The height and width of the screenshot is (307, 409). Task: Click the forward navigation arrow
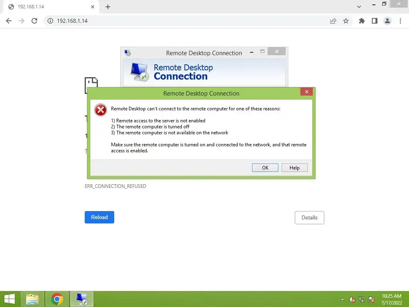(x=22, y=21)
